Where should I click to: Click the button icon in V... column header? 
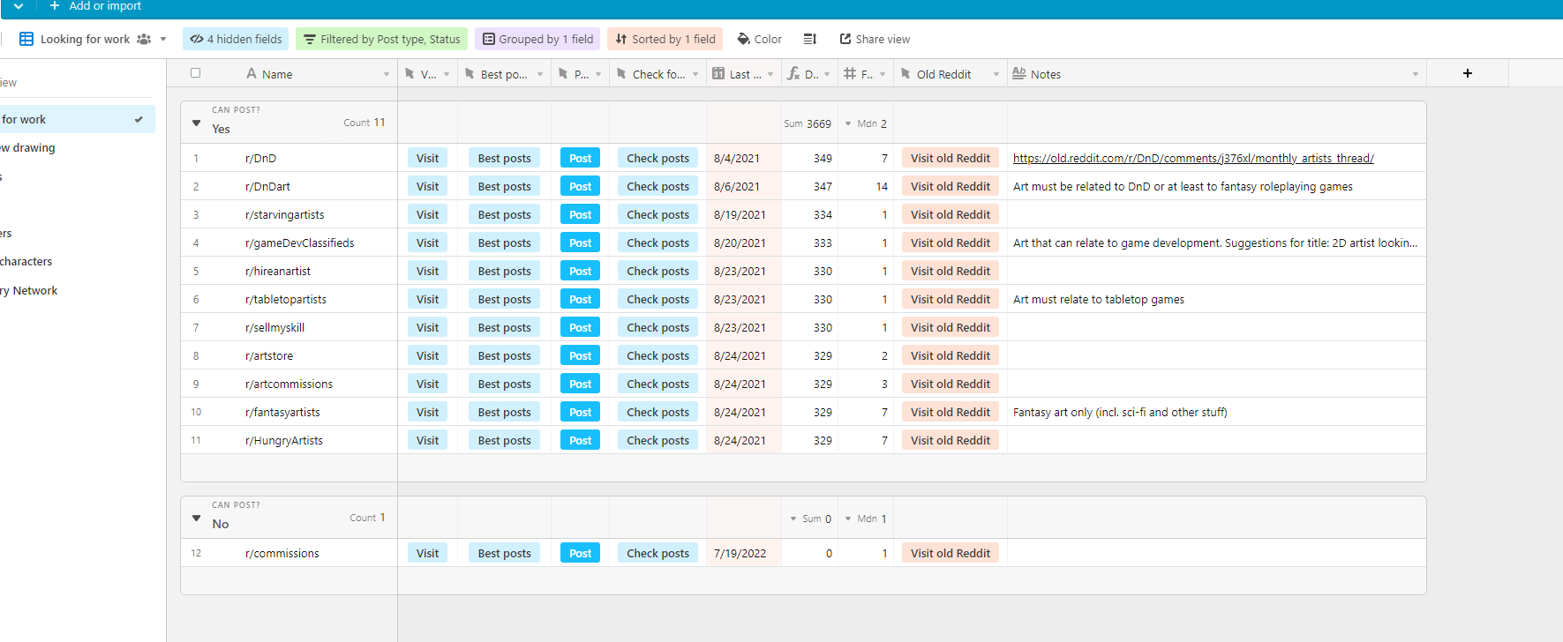click(x=410, y=74)
